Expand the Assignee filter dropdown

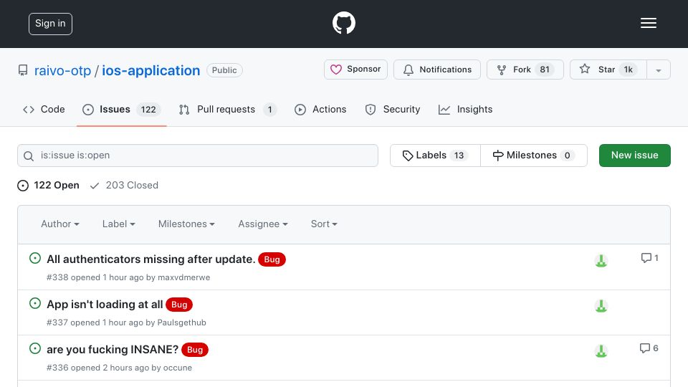[263, 224]
